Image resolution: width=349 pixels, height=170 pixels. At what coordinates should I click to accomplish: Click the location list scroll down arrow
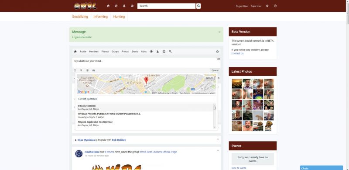pyautogui.click(x=215, y=127)
